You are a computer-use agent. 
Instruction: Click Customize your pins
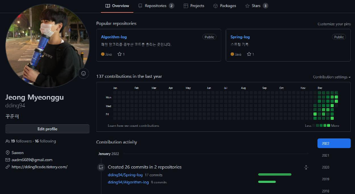click(x=334, y=24)
